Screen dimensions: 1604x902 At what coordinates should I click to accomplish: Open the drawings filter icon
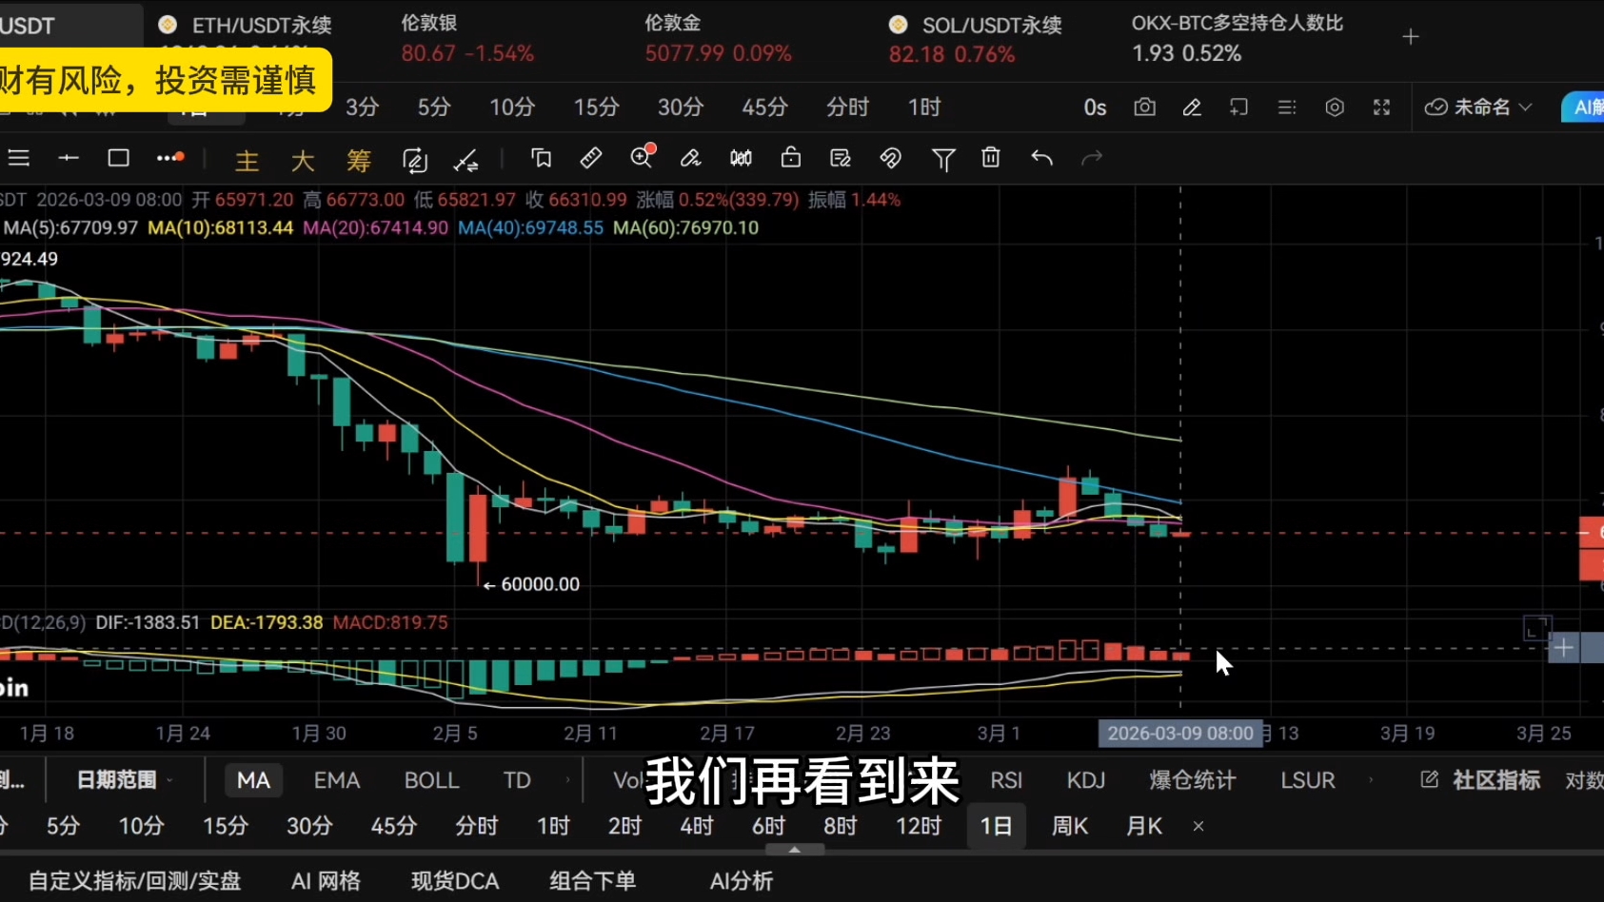942,158
